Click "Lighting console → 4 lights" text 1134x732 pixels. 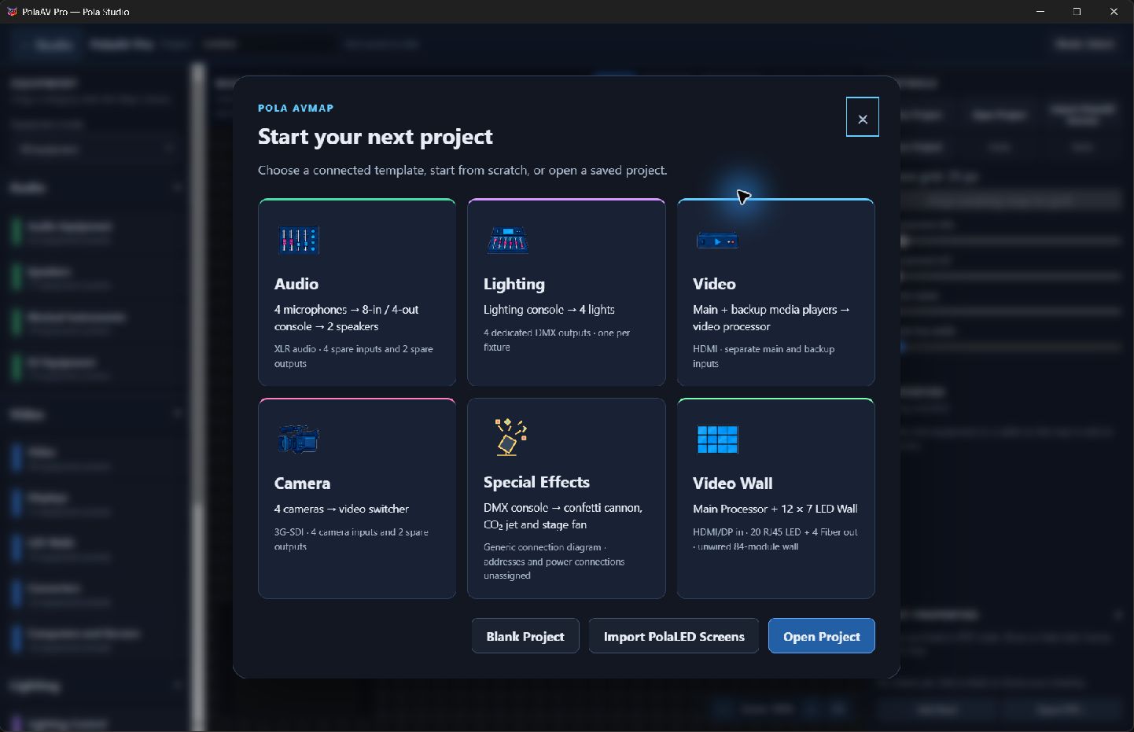549,310
